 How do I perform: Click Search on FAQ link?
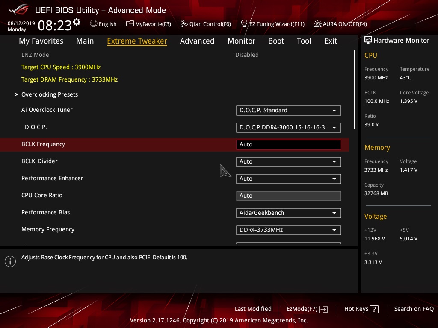coord(414,309)
